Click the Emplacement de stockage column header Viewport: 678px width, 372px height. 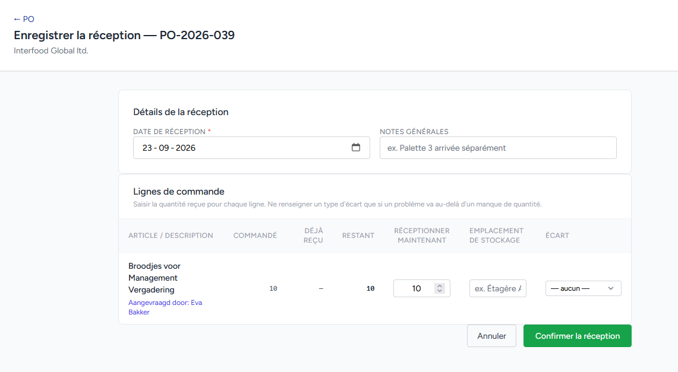[x=496, y=236]
